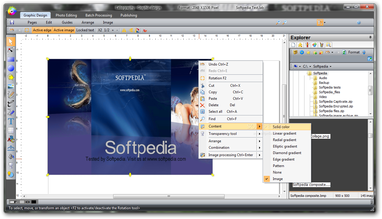The height and width of the screenshot is (219, 382).
Task: Toggle the Active image option
Action: coord(64,30)
